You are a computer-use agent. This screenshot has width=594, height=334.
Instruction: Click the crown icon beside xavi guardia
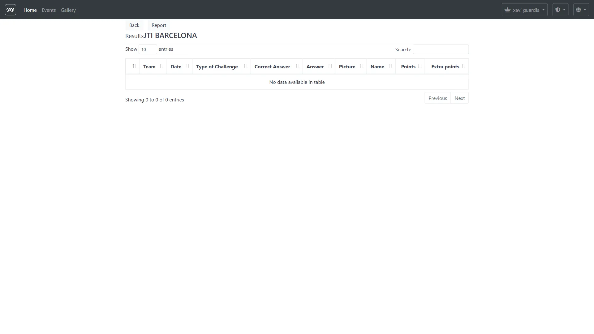coord(507,10)
